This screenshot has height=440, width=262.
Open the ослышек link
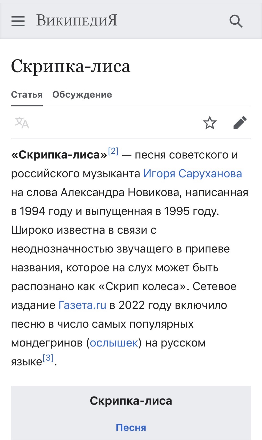[114, 343]
